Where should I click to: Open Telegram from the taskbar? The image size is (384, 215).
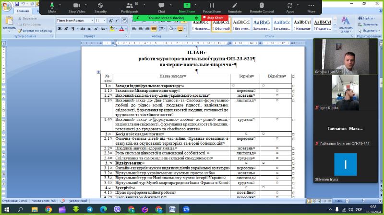(90, 209)
